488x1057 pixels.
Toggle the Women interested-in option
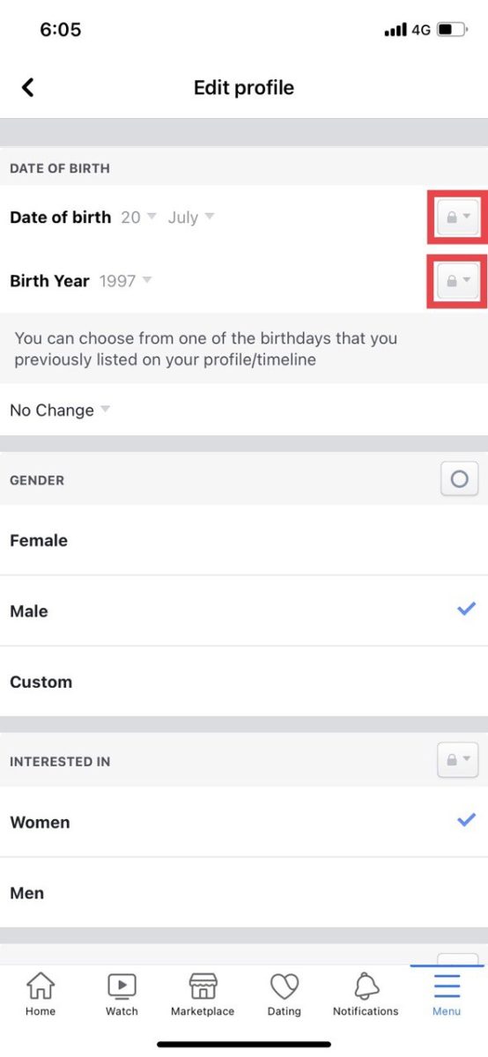coord(244,822)
